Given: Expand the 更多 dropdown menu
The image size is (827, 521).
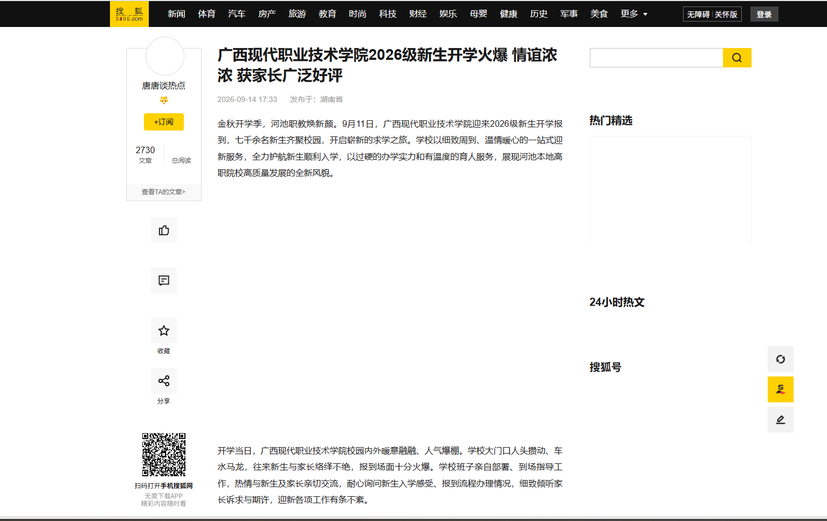Looking at the screenshot, I should click(634, 14).
